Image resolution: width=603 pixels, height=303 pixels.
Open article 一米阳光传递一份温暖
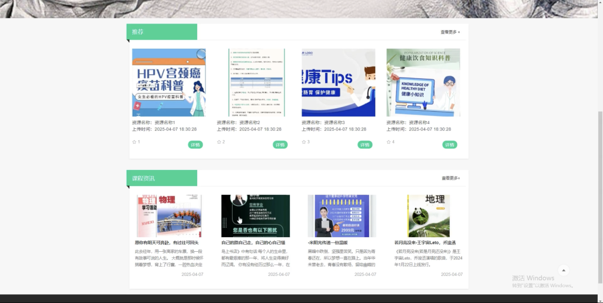pos(327,243)
